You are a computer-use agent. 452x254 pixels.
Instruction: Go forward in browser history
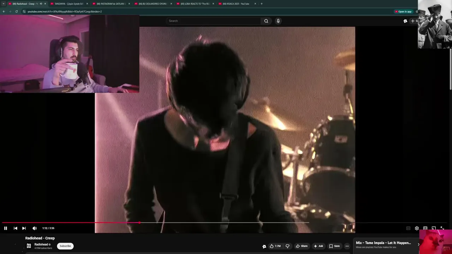[10, 12]
